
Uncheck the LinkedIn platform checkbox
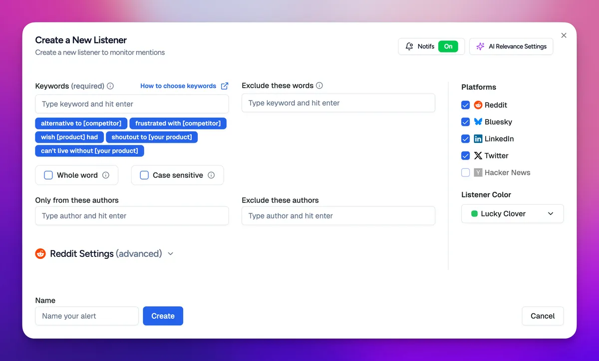[466, 139]
